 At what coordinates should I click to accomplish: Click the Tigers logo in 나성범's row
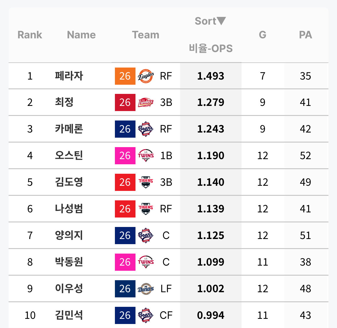[146, 209]
